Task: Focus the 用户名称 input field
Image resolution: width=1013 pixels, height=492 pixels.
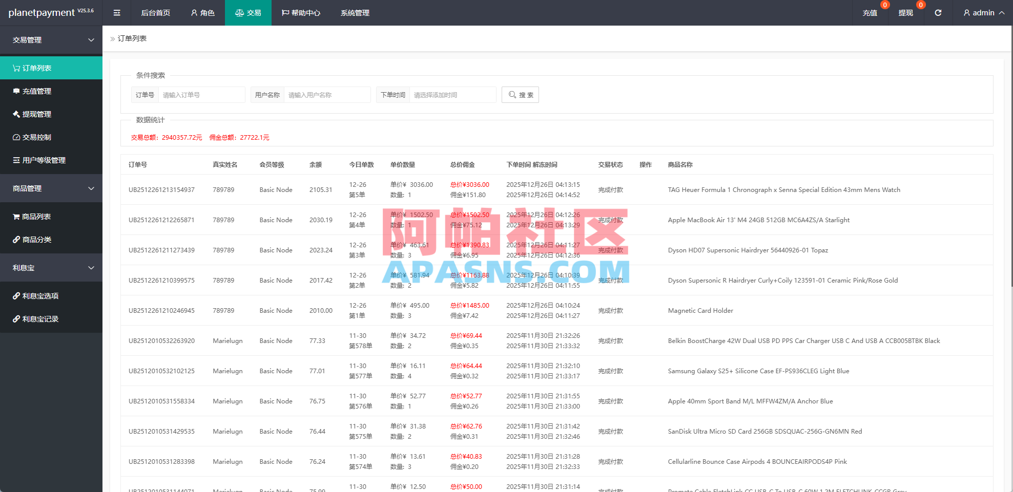Action: pos(327,95)
